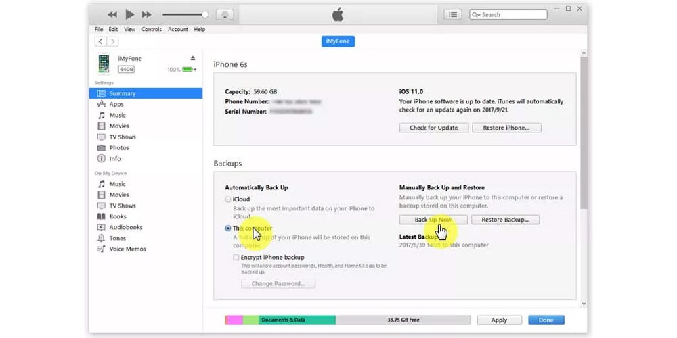The height and width of the screenshot is (338, 677).
Task: Enable Encrypt iPhone backup checkbox
Action: tap(236, 258)
